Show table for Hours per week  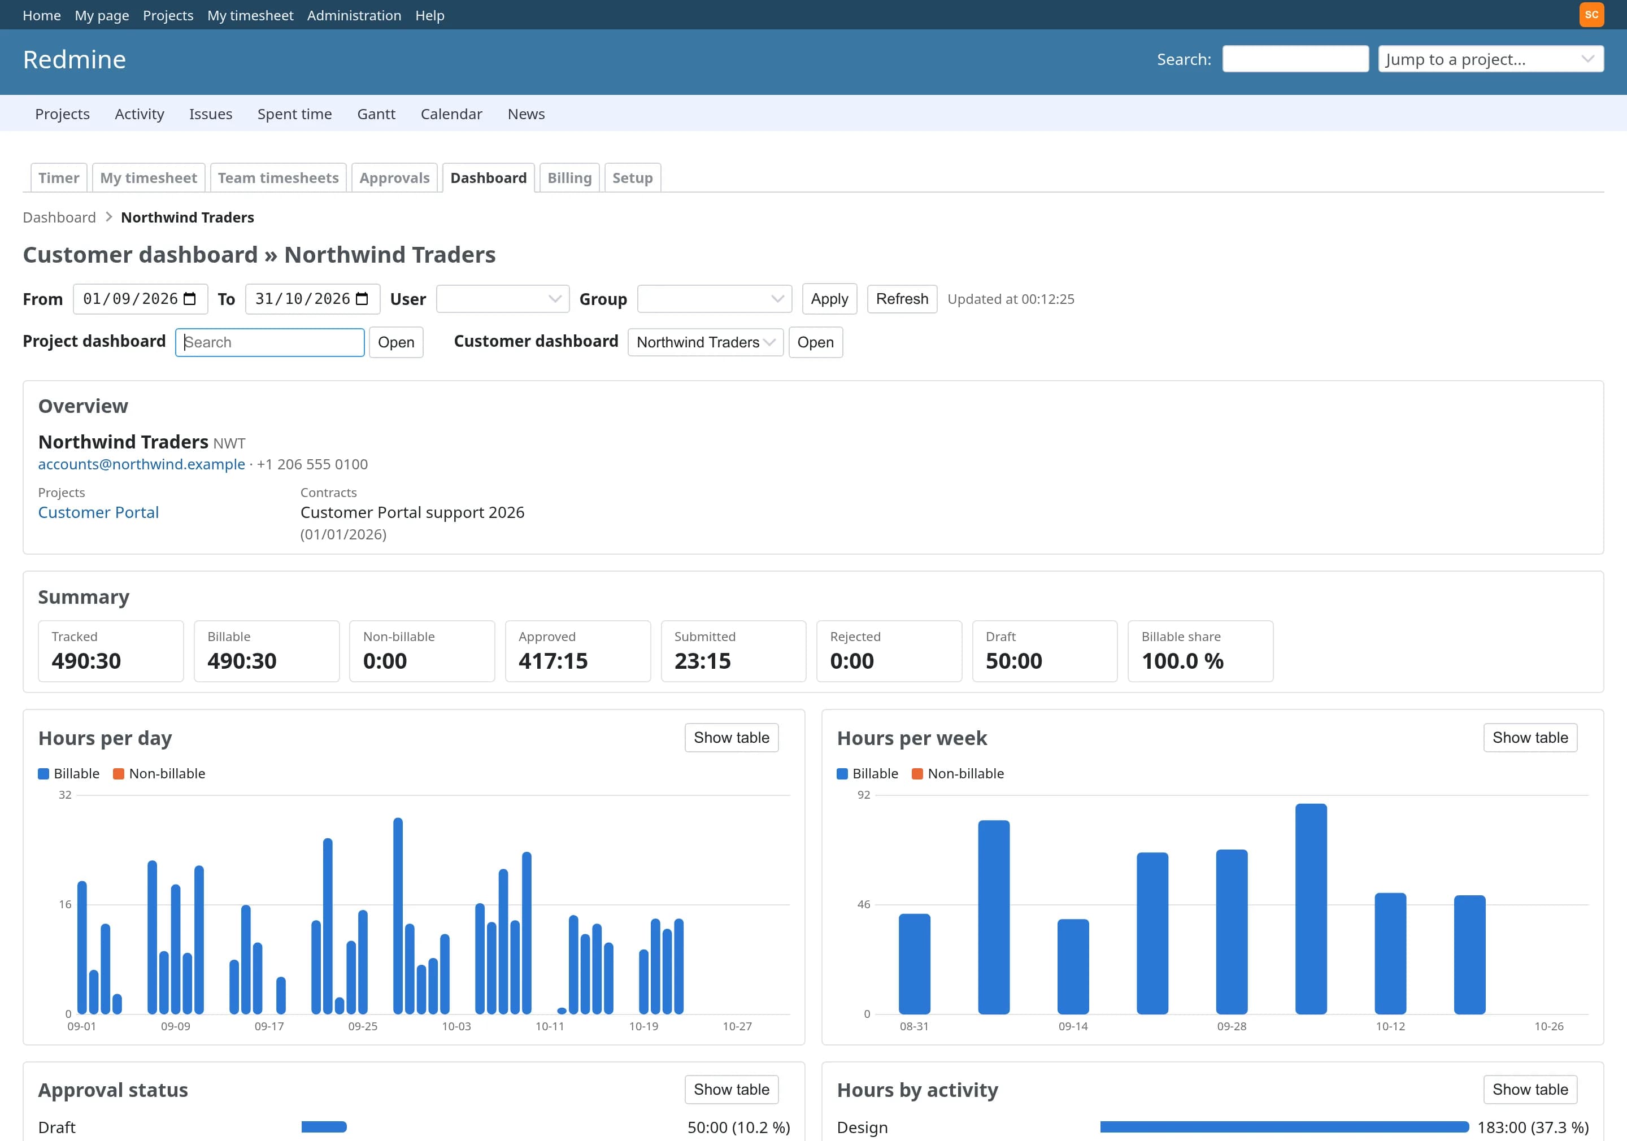point(1530,738)
